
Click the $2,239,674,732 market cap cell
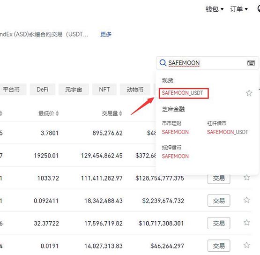point(163,201)
